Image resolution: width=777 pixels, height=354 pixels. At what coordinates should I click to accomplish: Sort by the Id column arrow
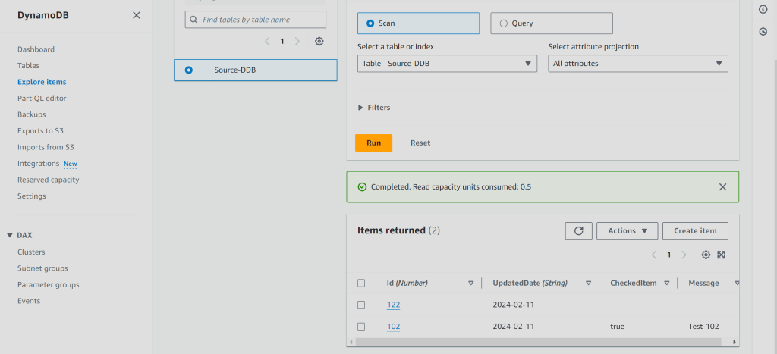(470, 283)
